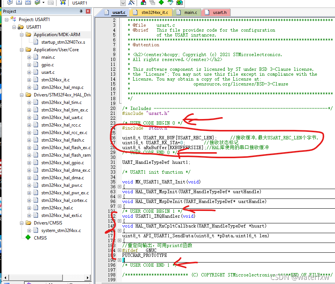Expand the stm32f4xx_hal_uart.c tree node

click(29, 118)
